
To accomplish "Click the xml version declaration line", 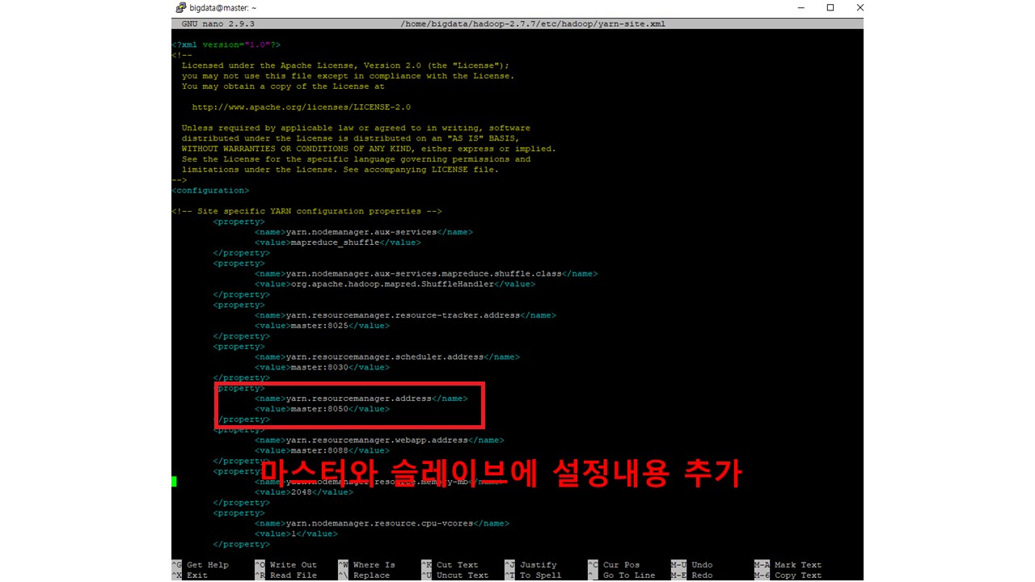I will (226, 44).
